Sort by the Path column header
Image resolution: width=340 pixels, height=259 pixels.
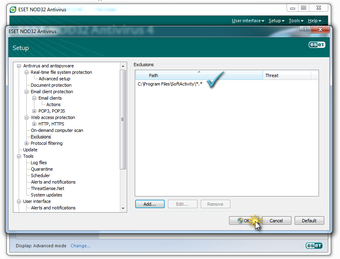point(199,75)
